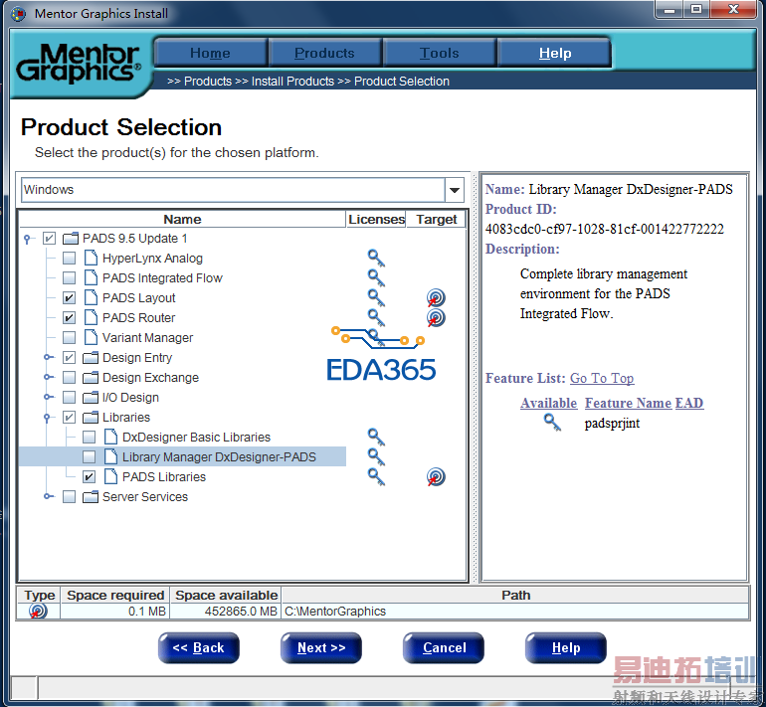Open the Products tab

click(325, 53)
